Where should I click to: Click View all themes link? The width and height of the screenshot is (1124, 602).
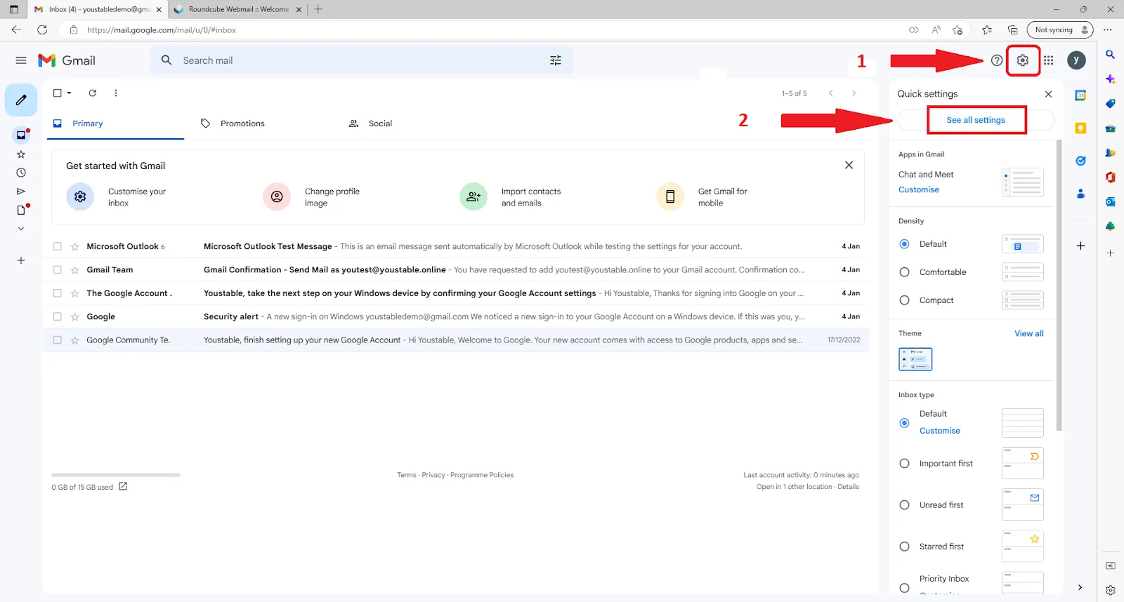click(1029, 333)
